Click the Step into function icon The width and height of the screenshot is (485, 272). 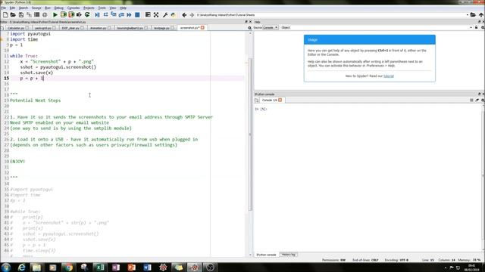tap(114, 15)
